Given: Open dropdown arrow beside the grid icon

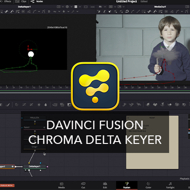Looking at the screenshot, I should pyautogui.click(x=80, y=7).
